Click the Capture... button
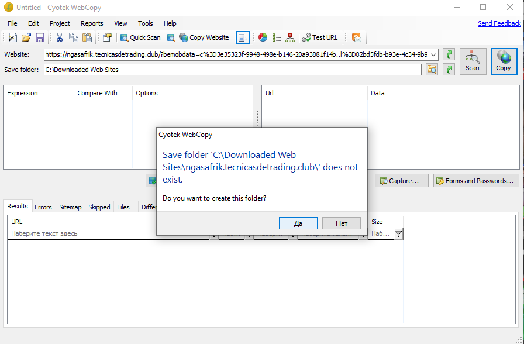524x344 pixels. tap(401, 181)
